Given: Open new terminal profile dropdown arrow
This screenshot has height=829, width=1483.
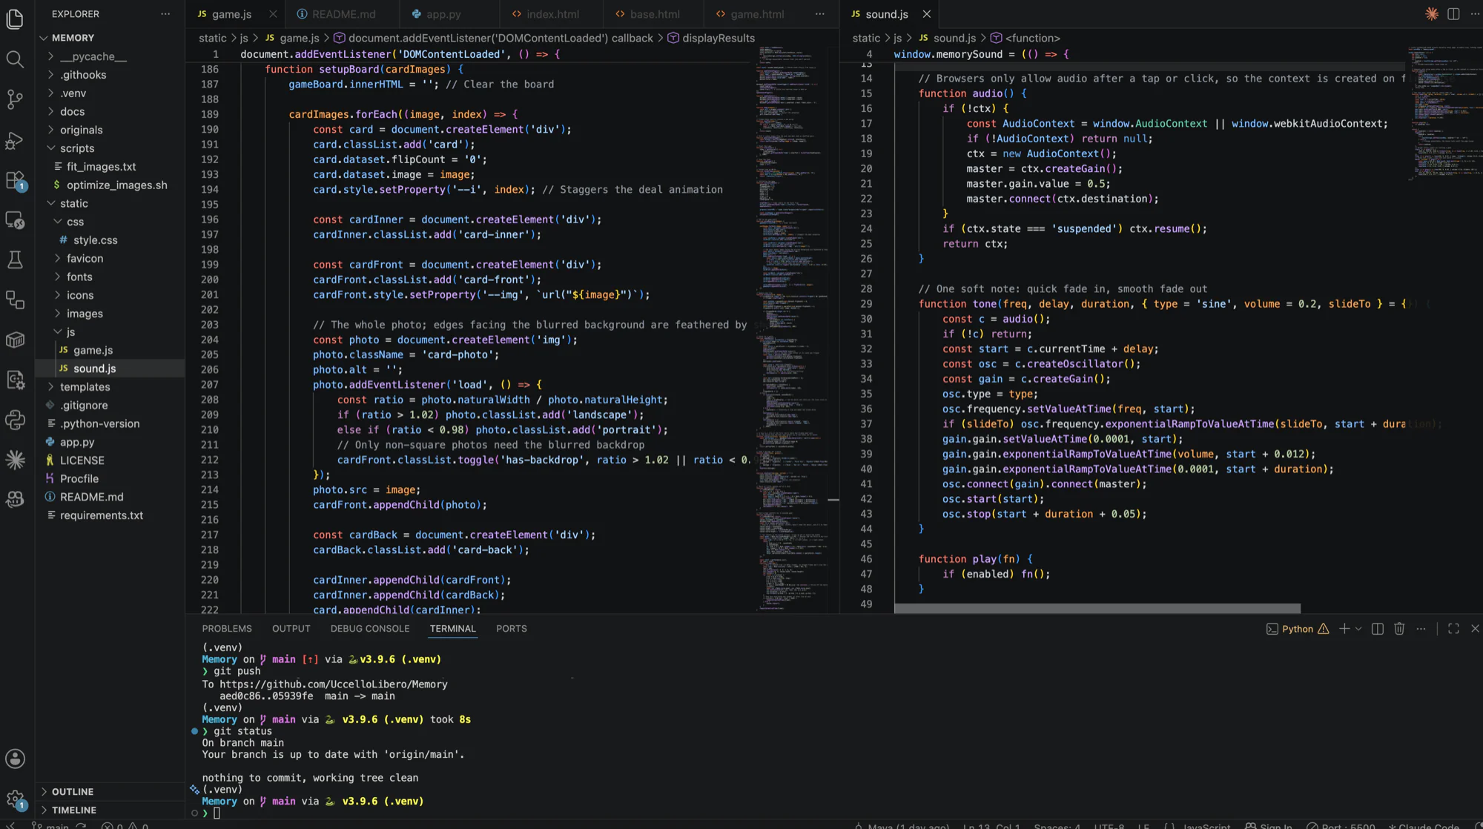Looking at the screenshot, I should [1358, 629].
